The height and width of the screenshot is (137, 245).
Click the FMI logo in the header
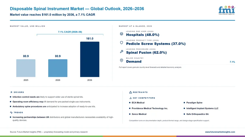[x=227, y=10]
